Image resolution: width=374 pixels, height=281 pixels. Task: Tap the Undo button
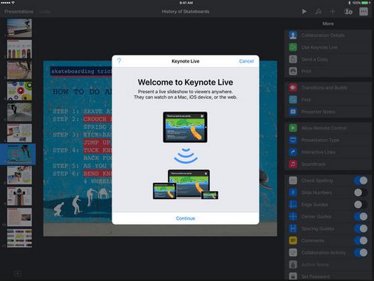pos(45,11)
